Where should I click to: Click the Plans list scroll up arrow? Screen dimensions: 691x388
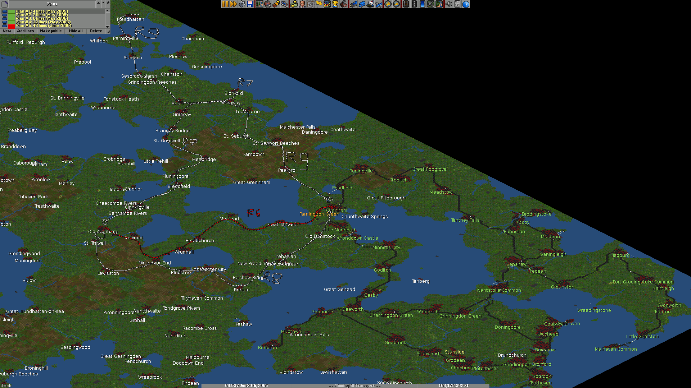(107, 11)
